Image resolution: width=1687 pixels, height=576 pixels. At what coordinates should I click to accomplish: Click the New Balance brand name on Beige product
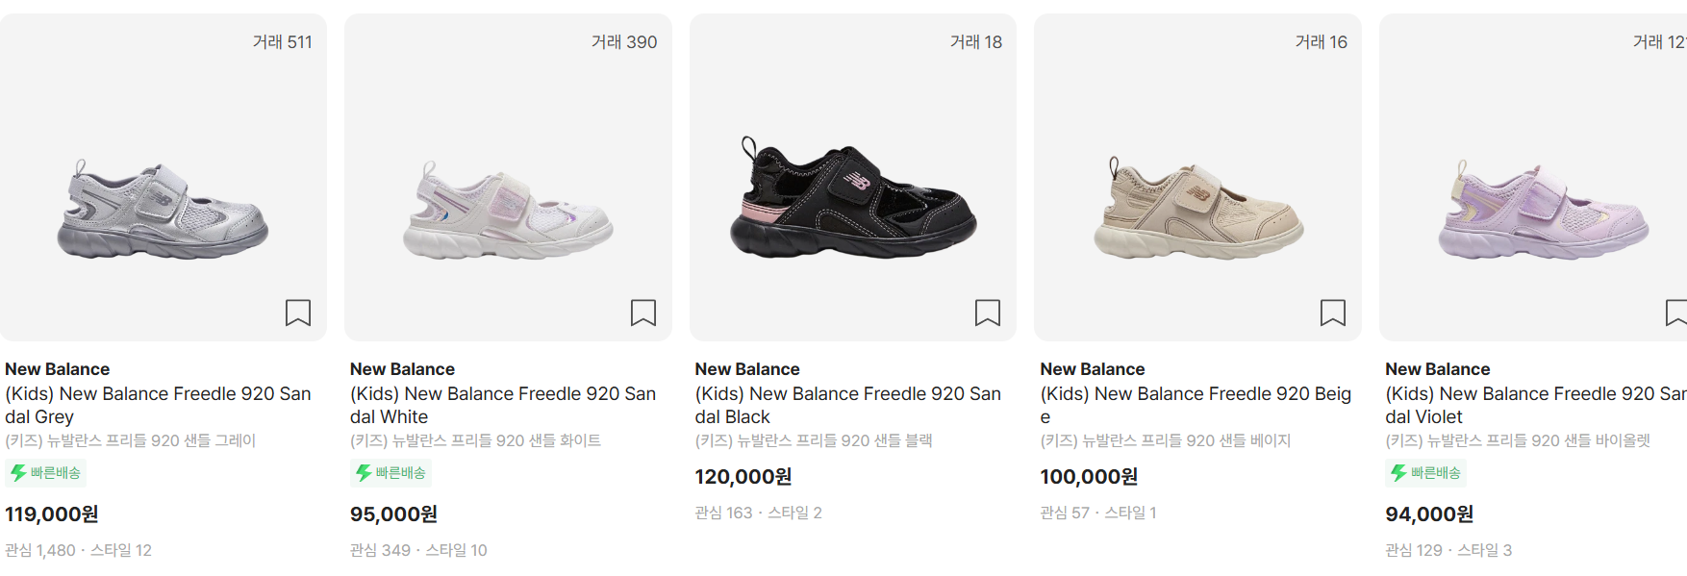coord(1093,368)
